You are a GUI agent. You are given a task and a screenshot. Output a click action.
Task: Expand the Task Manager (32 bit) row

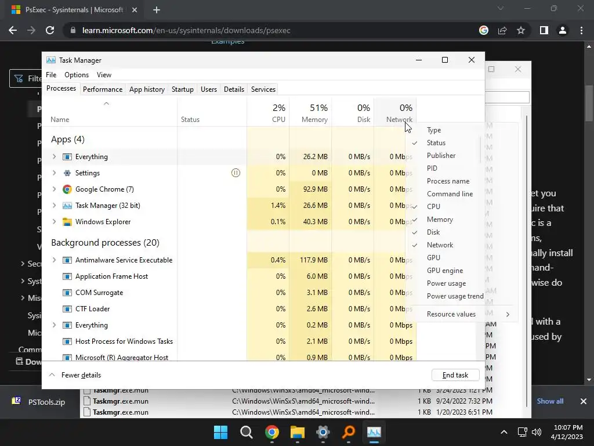(x=54, y=206)
